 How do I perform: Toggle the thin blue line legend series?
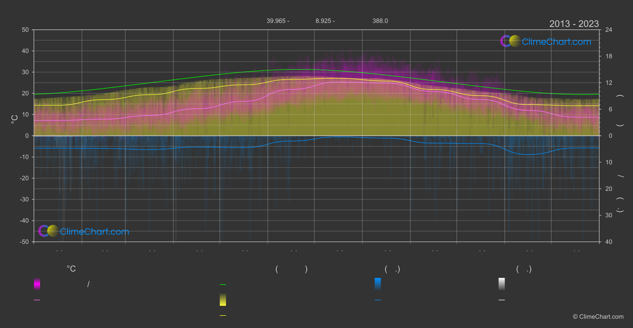377,300
